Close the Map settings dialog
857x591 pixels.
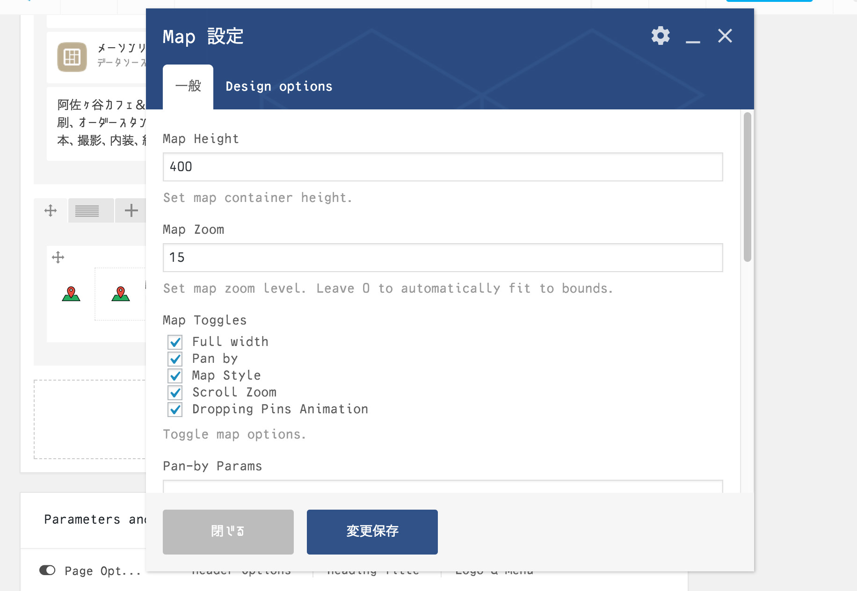725,36
